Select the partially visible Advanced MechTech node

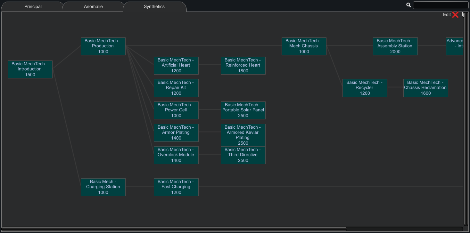[455, 46]
